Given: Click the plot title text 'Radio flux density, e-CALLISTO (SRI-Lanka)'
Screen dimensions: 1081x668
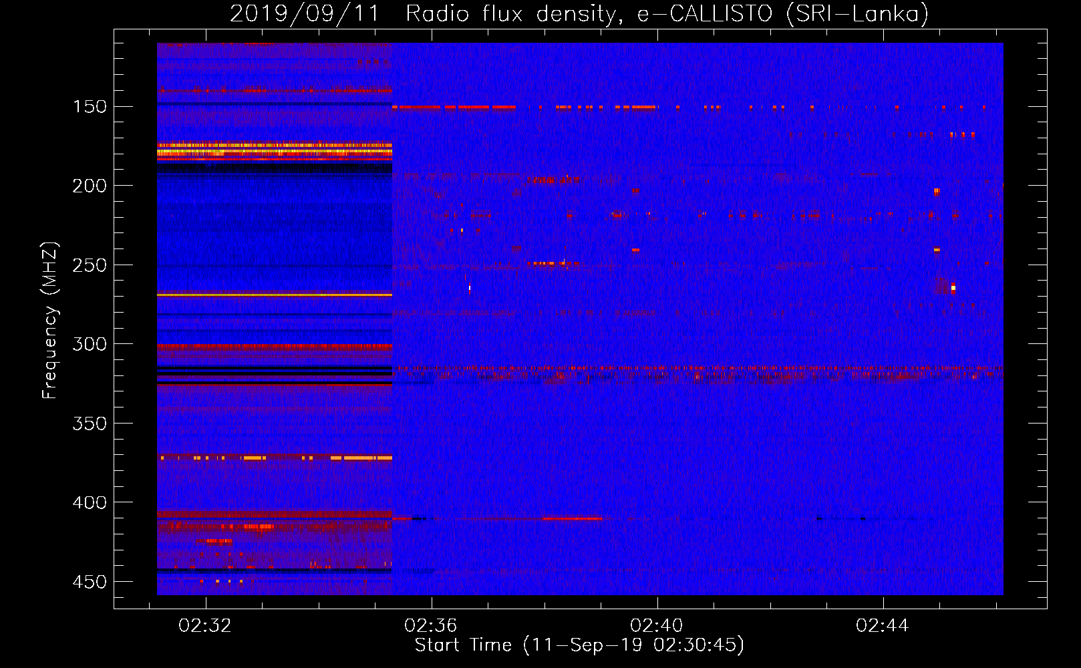Looking at the screenshot, I should pos(667,13).
